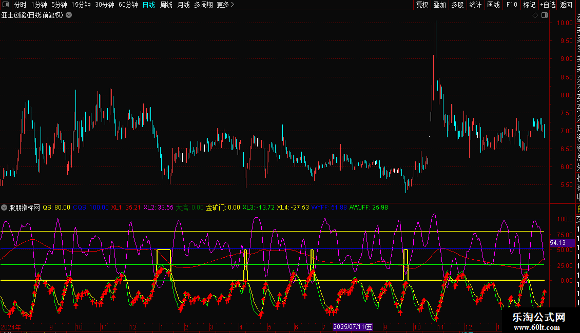
Task: Click the 54.13 value label on axis
Action: pos(557,243)
